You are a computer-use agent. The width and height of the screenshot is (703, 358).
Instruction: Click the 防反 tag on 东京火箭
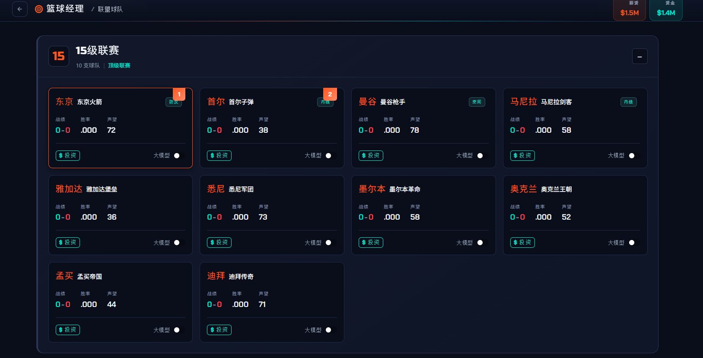tap(174, 102)
